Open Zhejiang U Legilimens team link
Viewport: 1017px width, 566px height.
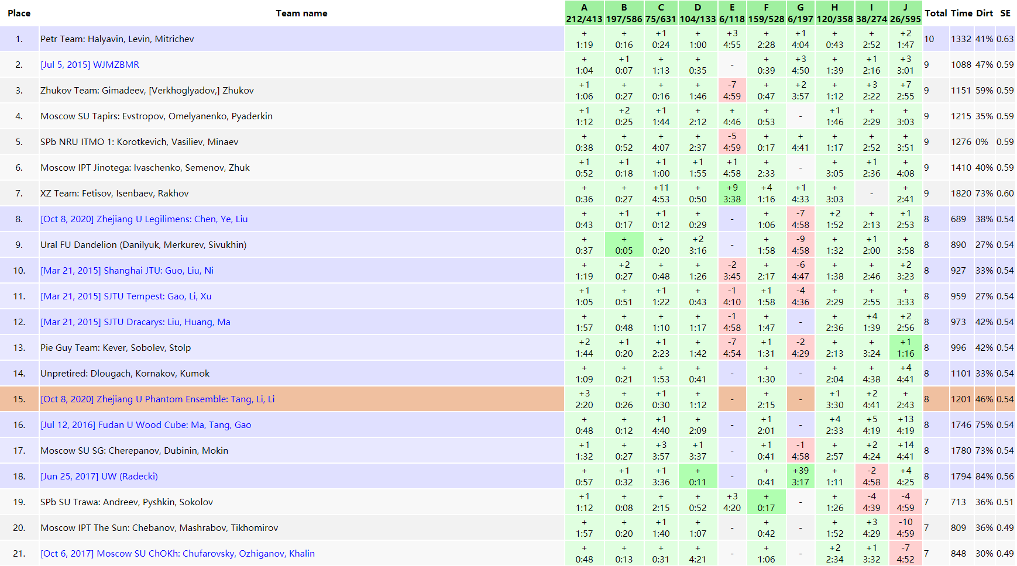tap(144, 219)
